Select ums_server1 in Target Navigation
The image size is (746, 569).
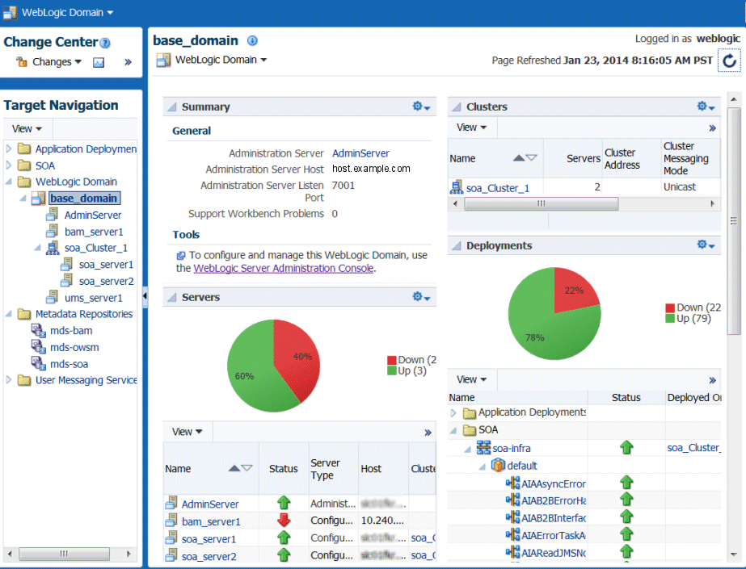click(x=93, y=299)
